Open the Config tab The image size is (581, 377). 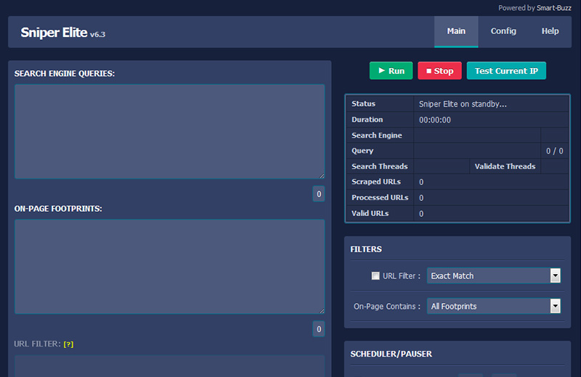click(503, 31)
